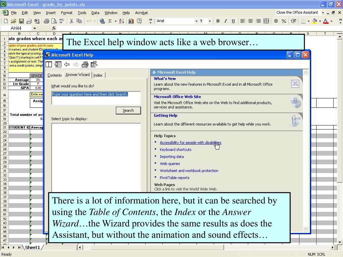Screen dimensions: 343x257
Task: Launch the Chart Wizard icon
Action: (x=131, y=21)
